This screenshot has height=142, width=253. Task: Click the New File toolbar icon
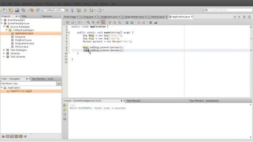(x=5, y=10)
